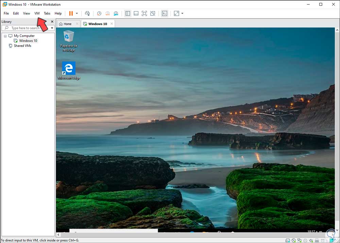Click the library search input field

click(x=27, y=28)
